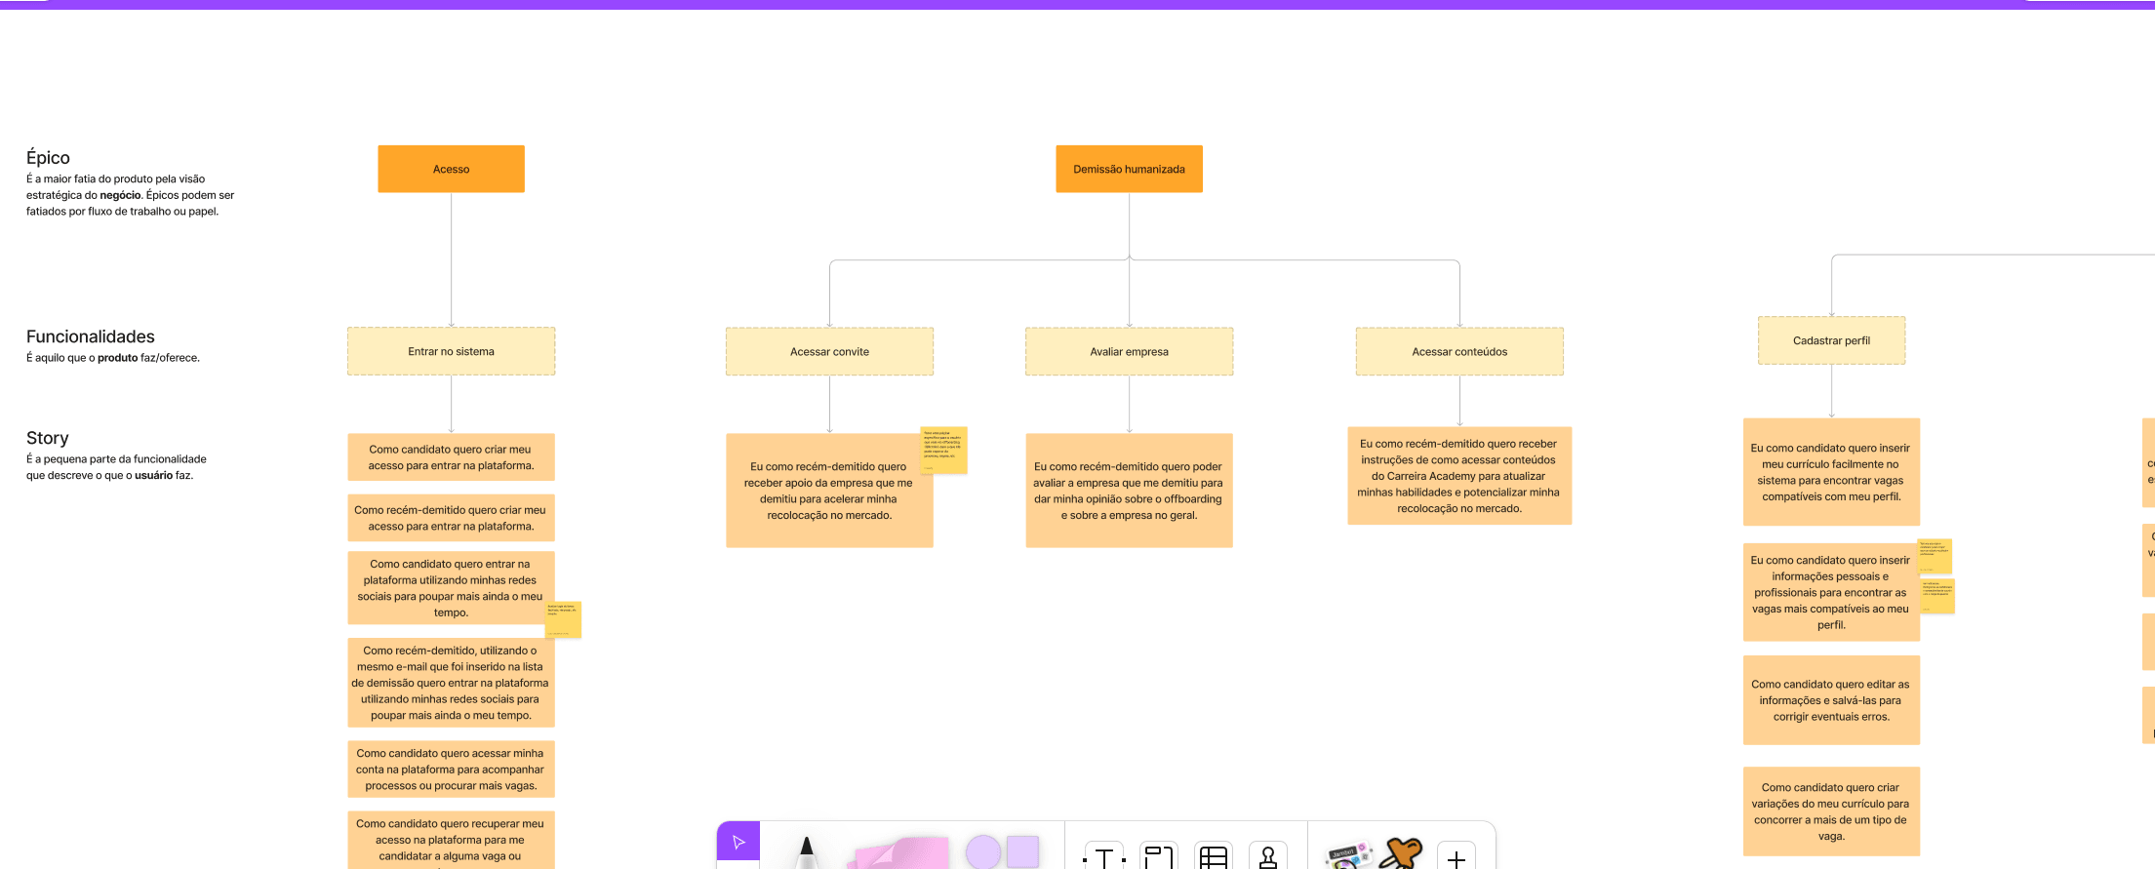Click the 'É aquilo que o produto faz/oferece' description

pyautogui.click(x=113, y=358)
